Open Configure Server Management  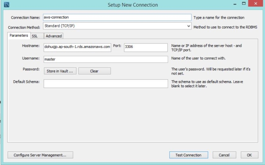40,155
